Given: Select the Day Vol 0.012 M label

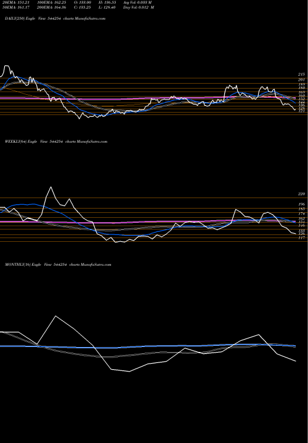Looking at the screenshot, I should click(139, 7).
